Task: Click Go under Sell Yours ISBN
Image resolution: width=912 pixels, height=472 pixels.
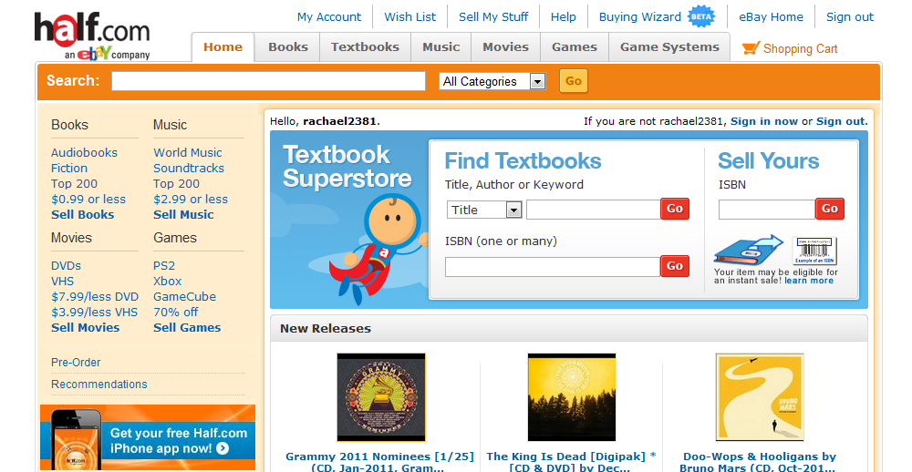Action: tap(830, 209)
